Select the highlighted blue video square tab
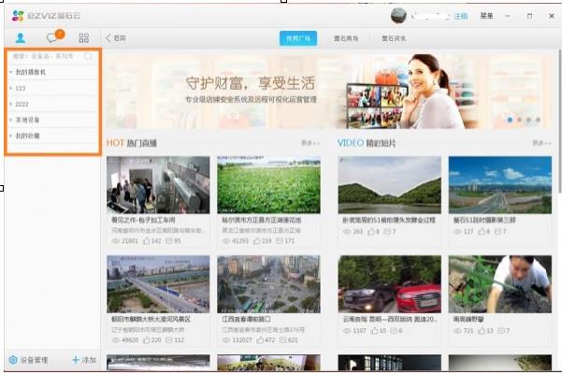The height and width of the screenshot is (373, 562). (298, 38)
